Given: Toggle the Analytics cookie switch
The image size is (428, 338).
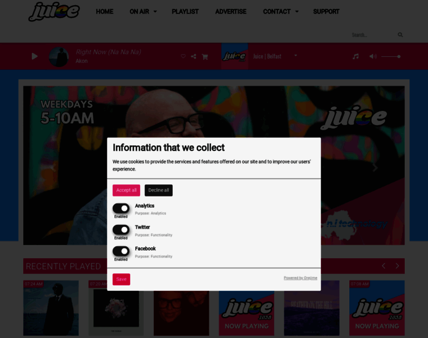Looking at the screenshot, I should [121, 208].
